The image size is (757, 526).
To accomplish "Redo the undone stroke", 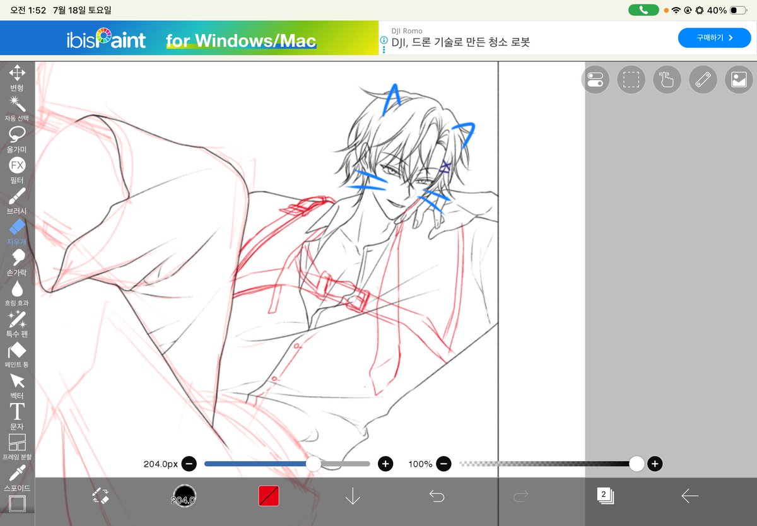I will [520, 496].
